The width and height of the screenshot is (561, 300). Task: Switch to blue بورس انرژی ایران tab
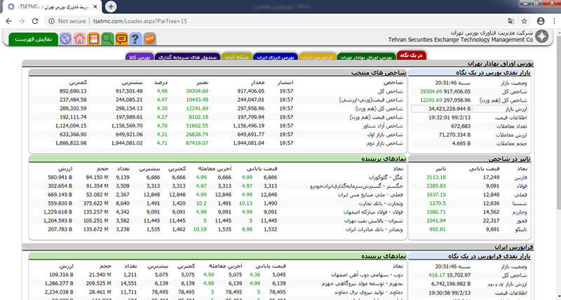click(276, 57)
